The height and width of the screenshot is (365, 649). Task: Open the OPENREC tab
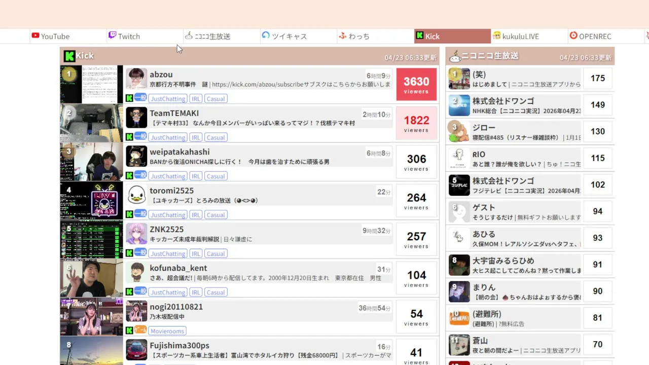tap(606, 36)
